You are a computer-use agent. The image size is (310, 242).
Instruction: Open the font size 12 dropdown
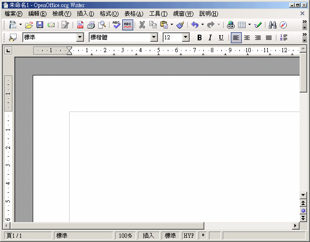tap(186, 37)
